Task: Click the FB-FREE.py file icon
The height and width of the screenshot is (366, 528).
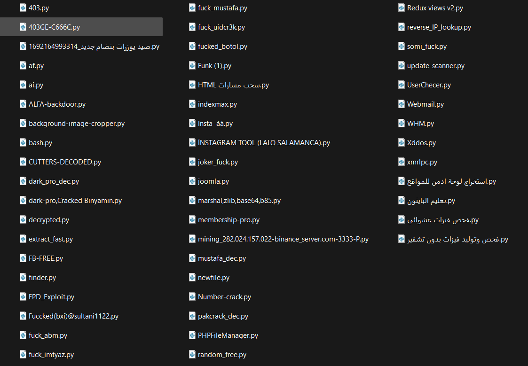Action: pos(23,258)
